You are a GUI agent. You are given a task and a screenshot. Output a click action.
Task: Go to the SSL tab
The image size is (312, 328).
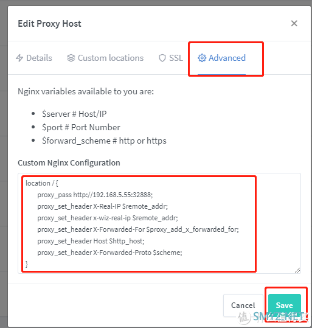171,58
